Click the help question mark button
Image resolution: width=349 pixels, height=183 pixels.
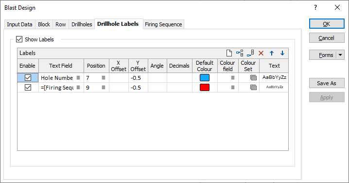click(315, 8)
